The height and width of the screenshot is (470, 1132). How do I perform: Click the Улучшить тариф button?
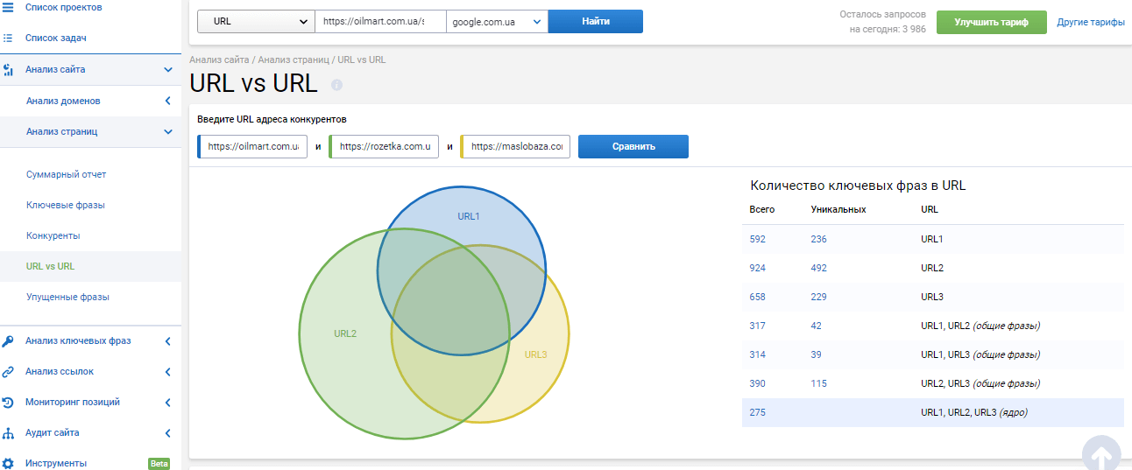click(x=991, y=22)
